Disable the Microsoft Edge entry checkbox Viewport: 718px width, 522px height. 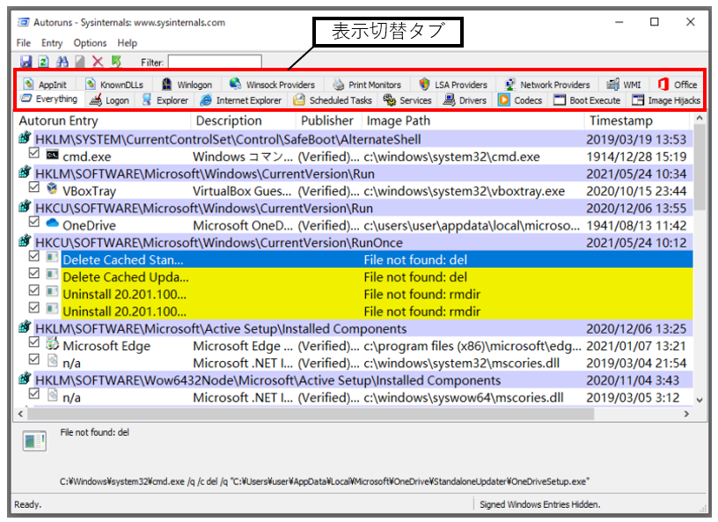[34, 342]
